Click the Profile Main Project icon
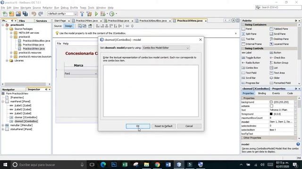302x169 pixels. (x=112, y=14)
